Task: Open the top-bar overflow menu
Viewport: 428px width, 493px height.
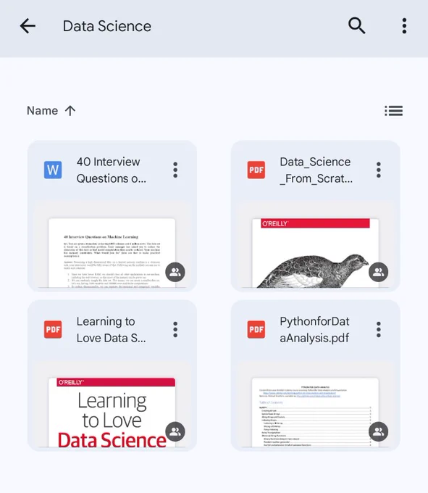Action: pos(404,26)
